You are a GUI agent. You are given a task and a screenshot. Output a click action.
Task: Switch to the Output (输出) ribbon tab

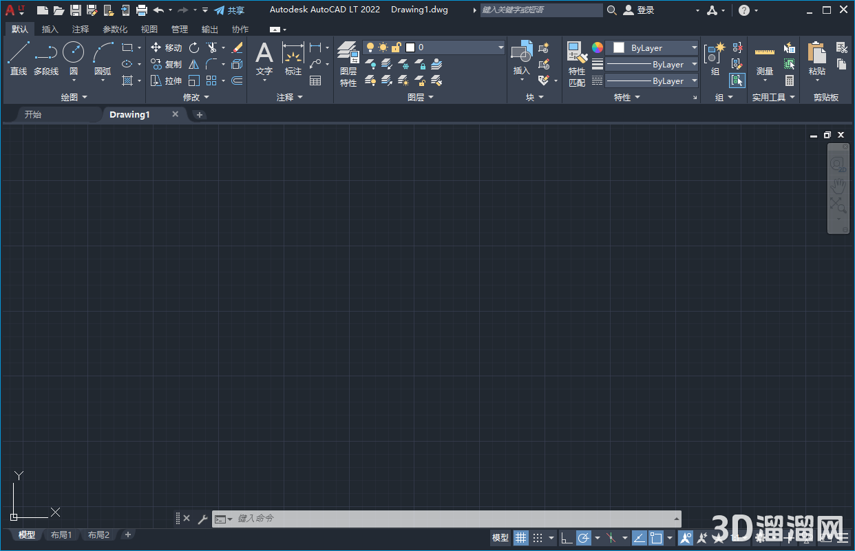(x=210, y=30)
